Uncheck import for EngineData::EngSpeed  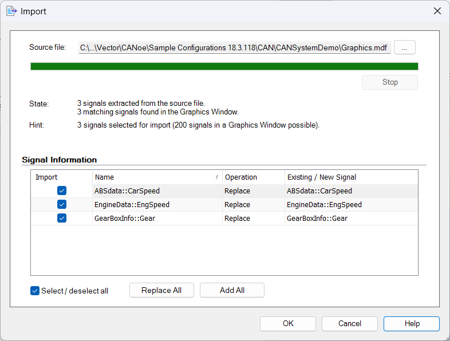[62, 204]
